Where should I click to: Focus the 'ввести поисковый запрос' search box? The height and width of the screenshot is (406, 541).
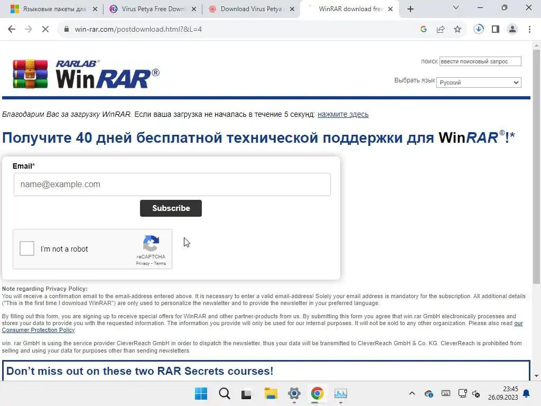(x=480, y=61)
